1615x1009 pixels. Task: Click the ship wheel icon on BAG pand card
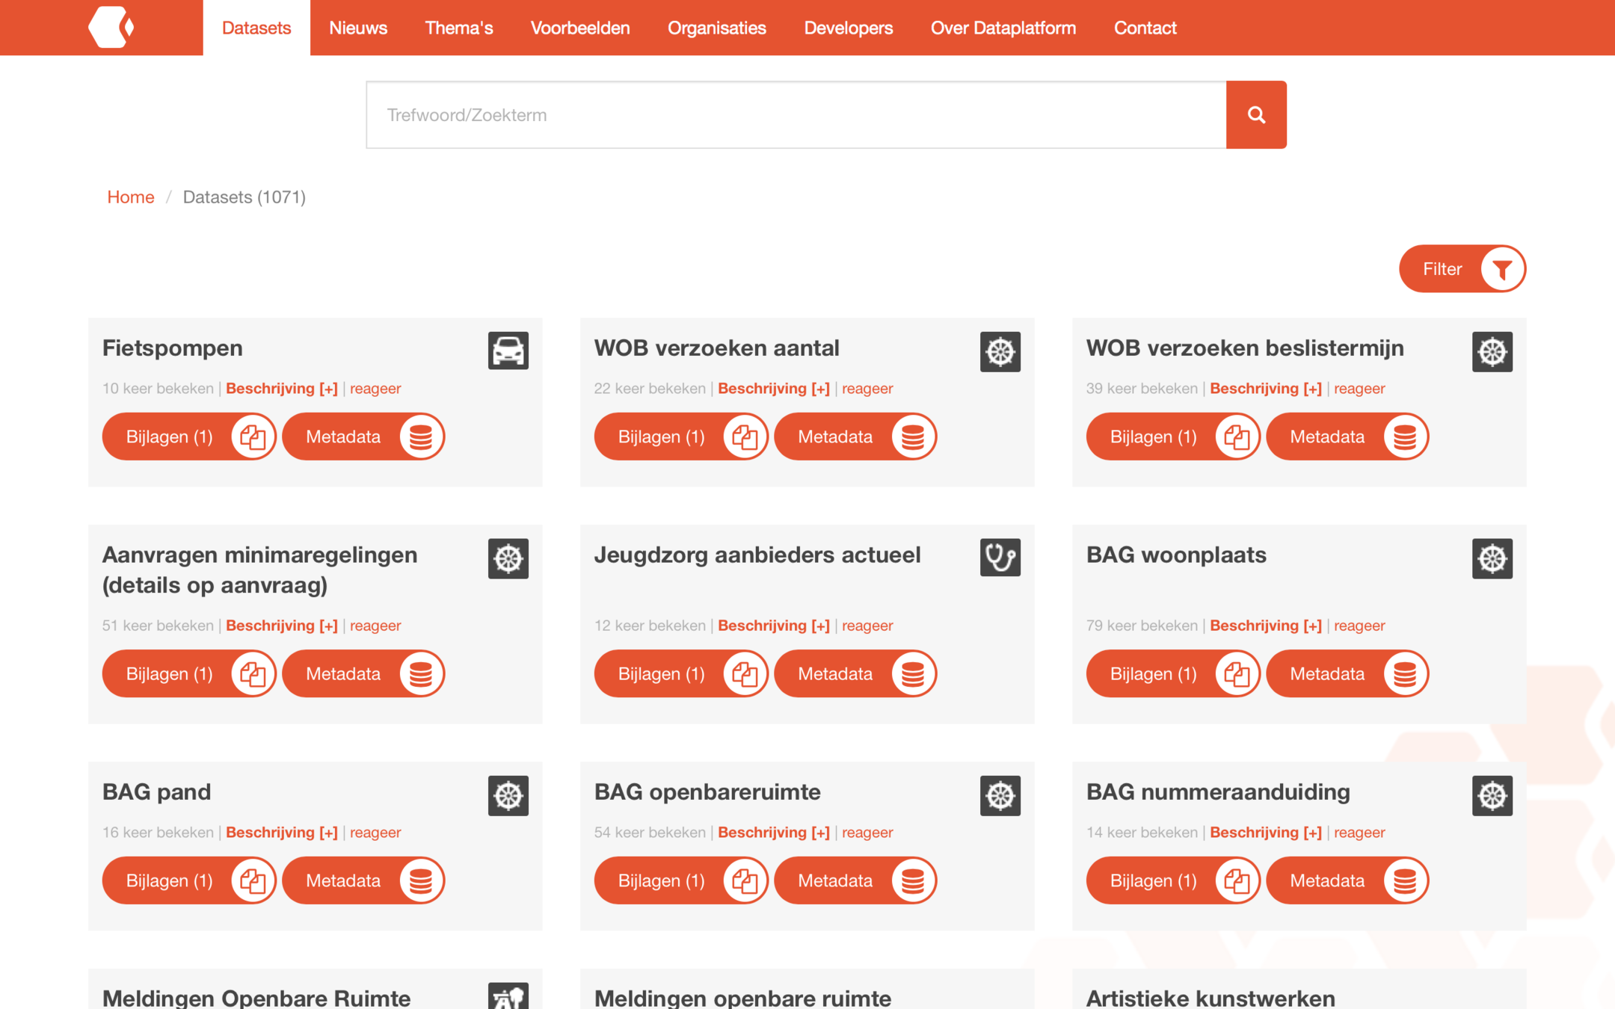coord(508,795)
